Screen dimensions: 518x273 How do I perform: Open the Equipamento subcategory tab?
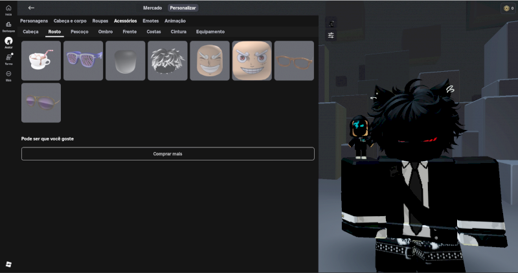click(x=210, y=32)
